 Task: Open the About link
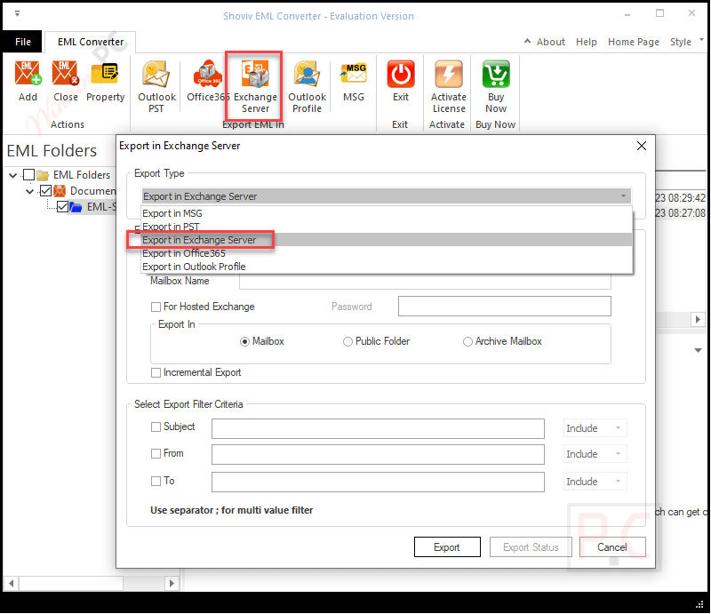[551, 42]
